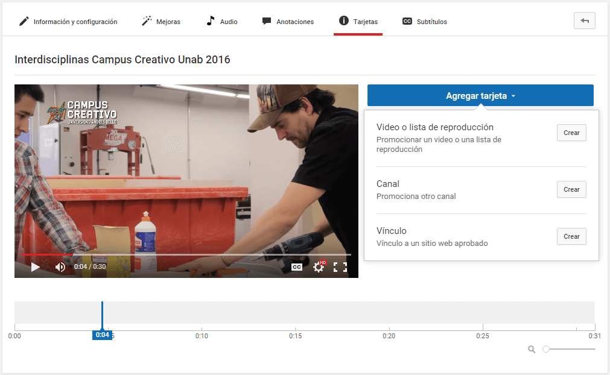The height and width of the screenshot is (375, 610).
Task: Switch to Información y configuración tab
Action: coord(68,22)
